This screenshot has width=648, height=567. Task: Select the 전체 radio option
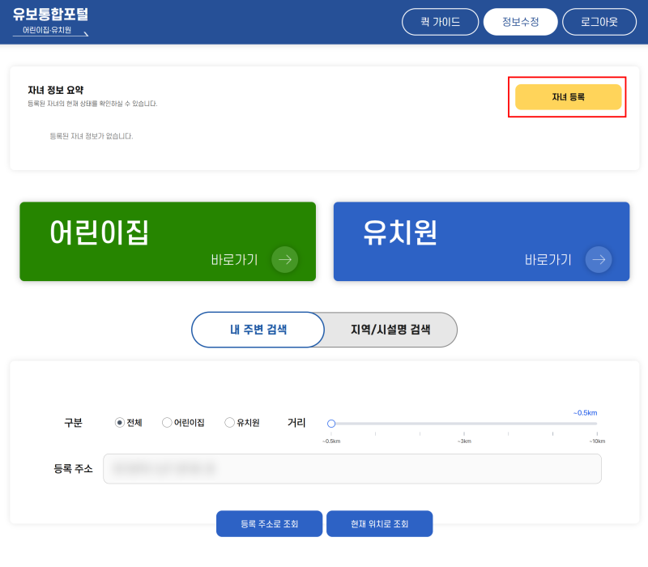(x=119, y=422)
